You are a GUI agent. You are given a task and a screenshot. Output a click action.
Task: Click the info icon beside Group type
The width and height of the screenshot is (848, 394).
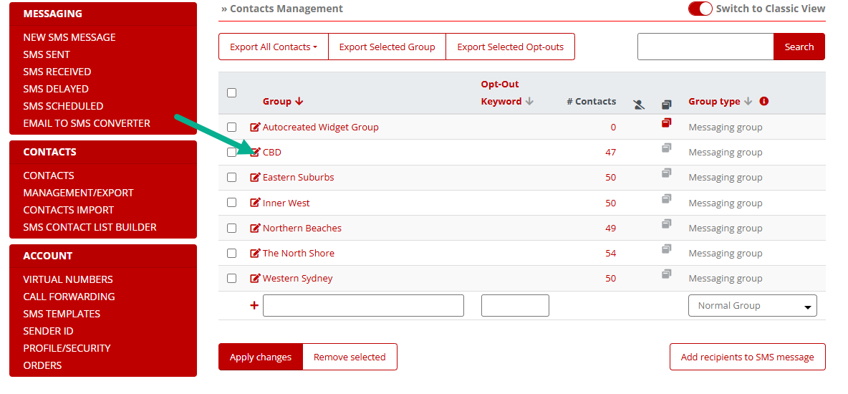(764, 101)
